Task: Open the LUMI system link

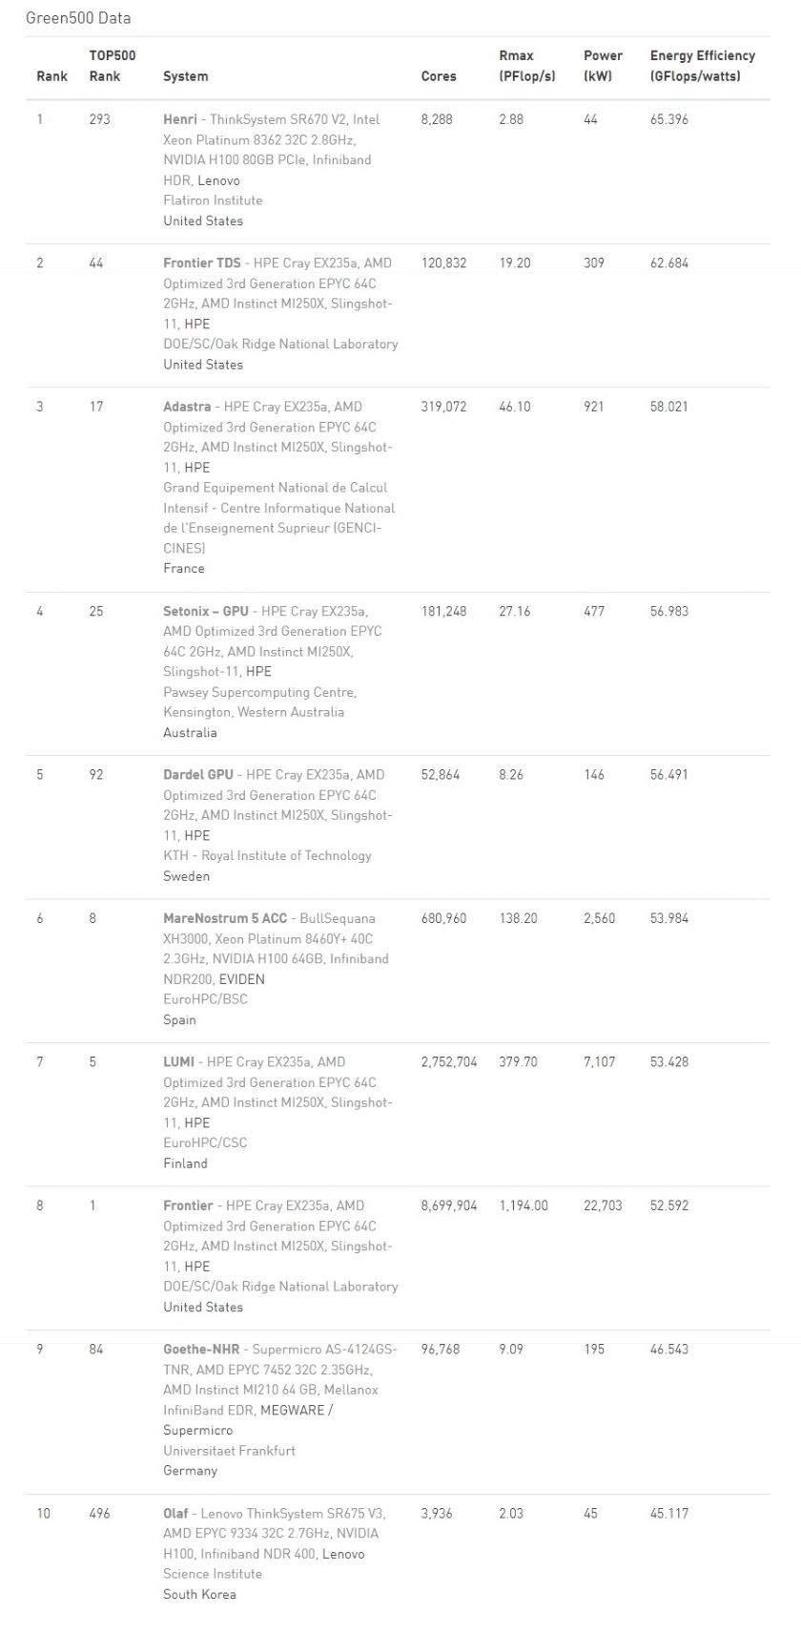Action: (x=178, y=1061)
